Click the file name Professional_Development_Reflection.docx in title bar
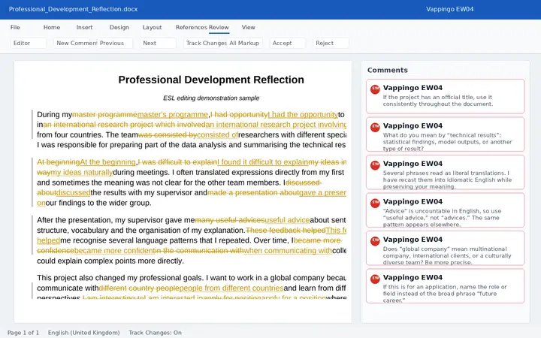Image resolution: width=541 pixels, height=338 pixels. [x=73, y=9]
